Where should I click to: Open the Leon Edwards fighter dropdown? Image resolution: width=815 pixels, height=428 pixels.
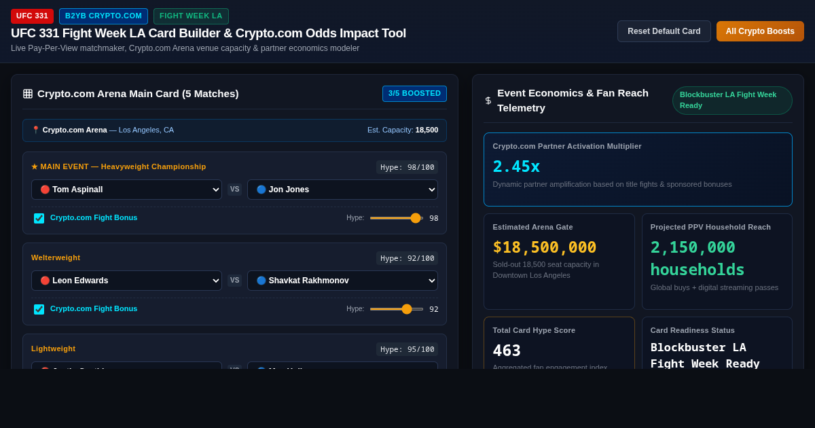(126, 281)
